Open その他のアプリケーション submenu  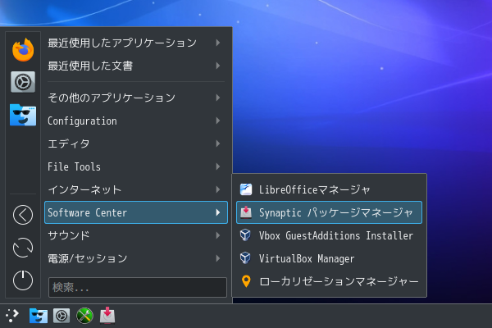(x=136, y=98)
